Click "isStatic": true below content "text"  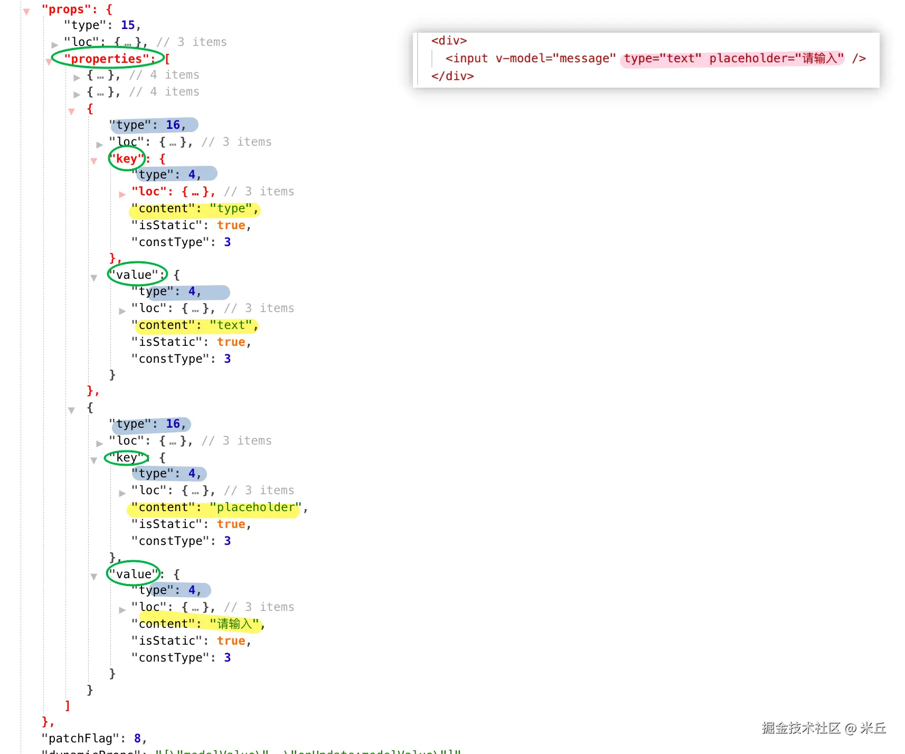[191, 342]
